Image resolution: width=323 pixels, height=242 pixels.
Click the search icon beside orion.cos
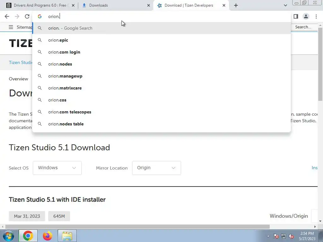coord(40,100)
